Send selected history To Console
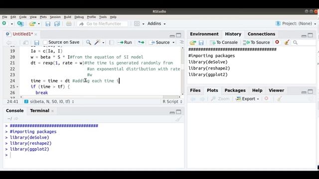The width and height of the screenshot is (319, 179). click(224, 42)
